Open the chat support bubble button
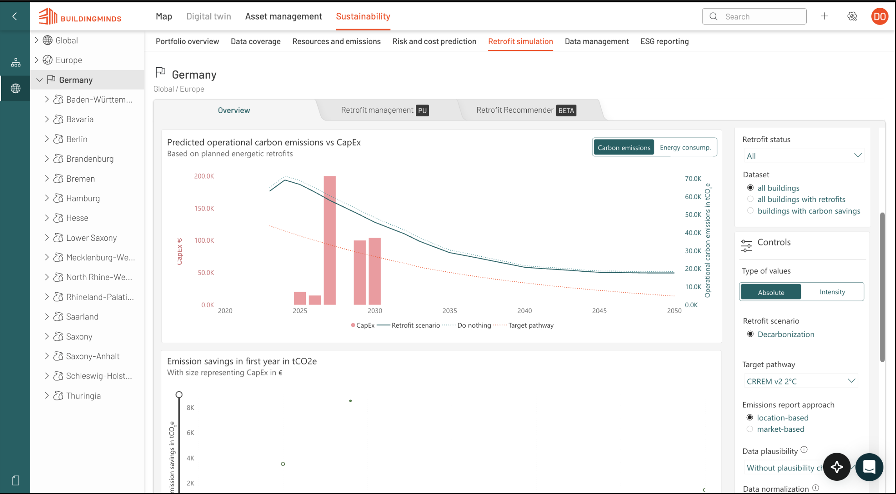 [x=869, y=467]
